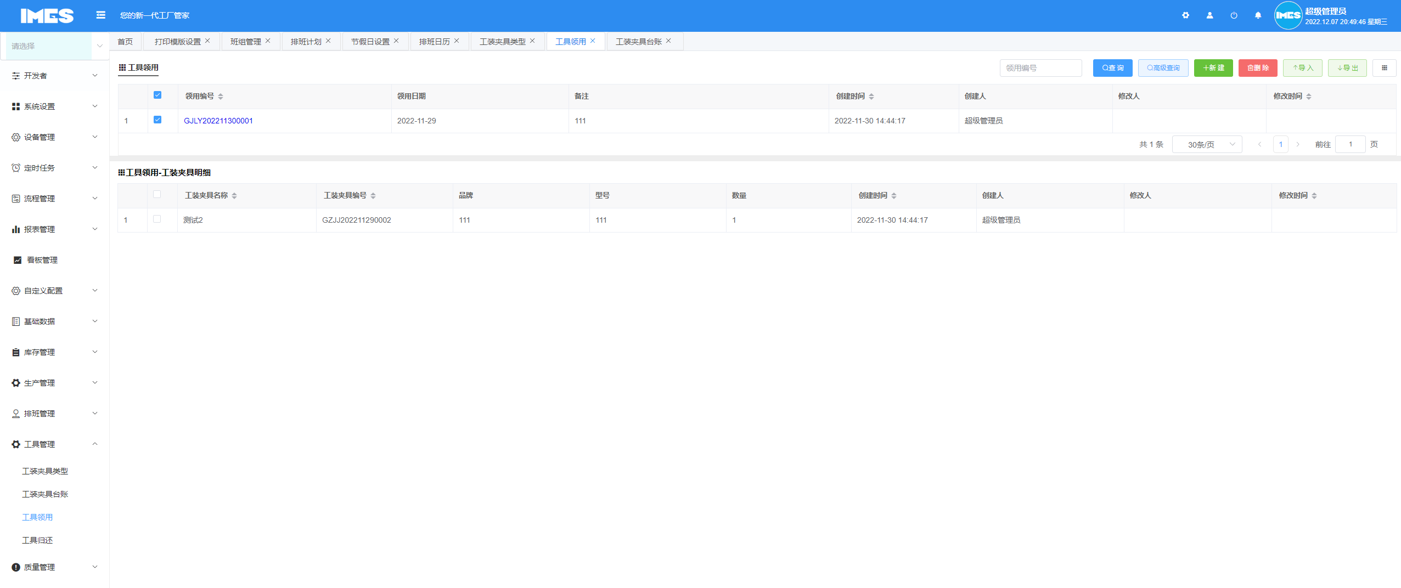Close the 工具领用 tab

point(593,41)
